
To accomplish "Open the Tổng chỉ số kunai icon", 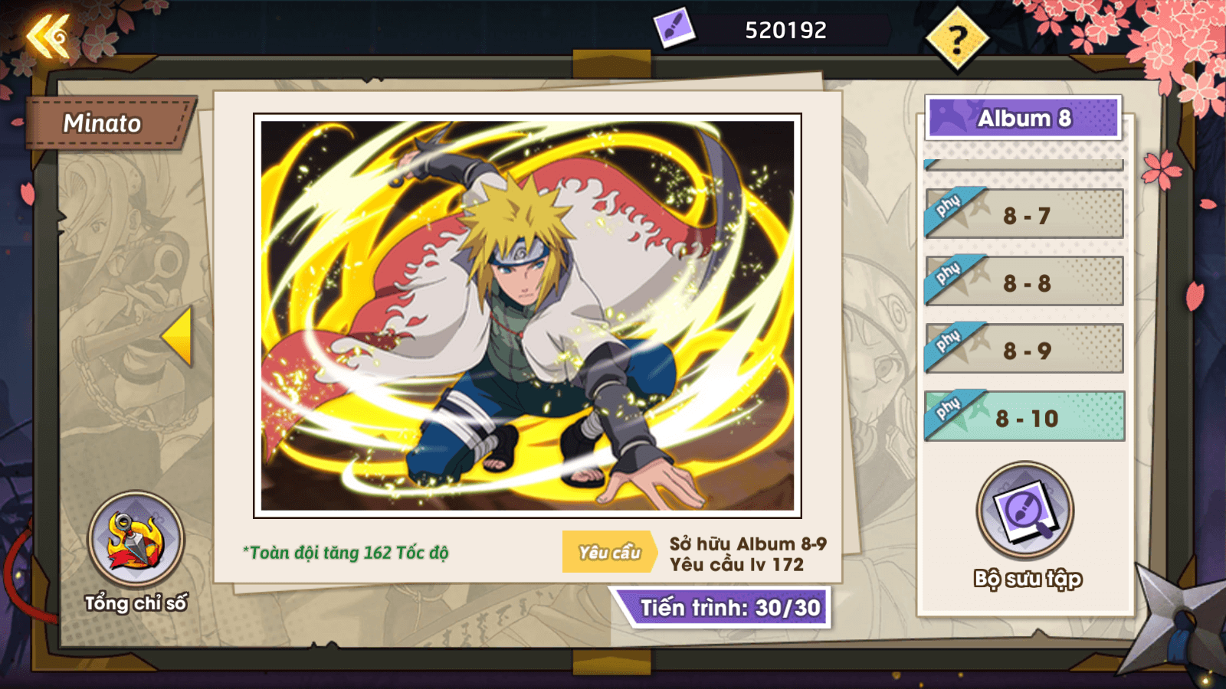I will coord(136,540).
